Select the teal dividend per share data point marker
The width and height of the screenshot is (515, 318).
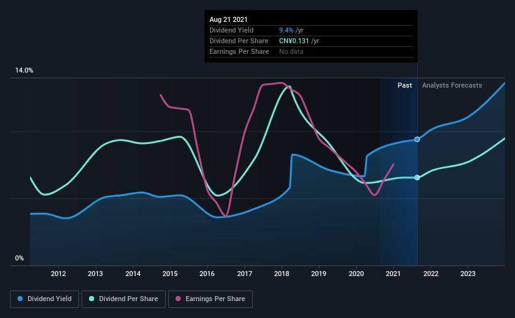pos(417,178)
